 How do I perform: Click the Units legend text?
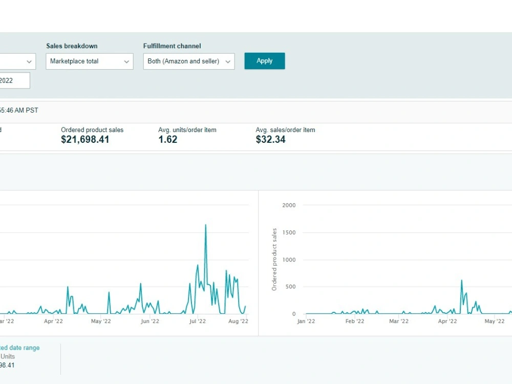coord(8,356)
